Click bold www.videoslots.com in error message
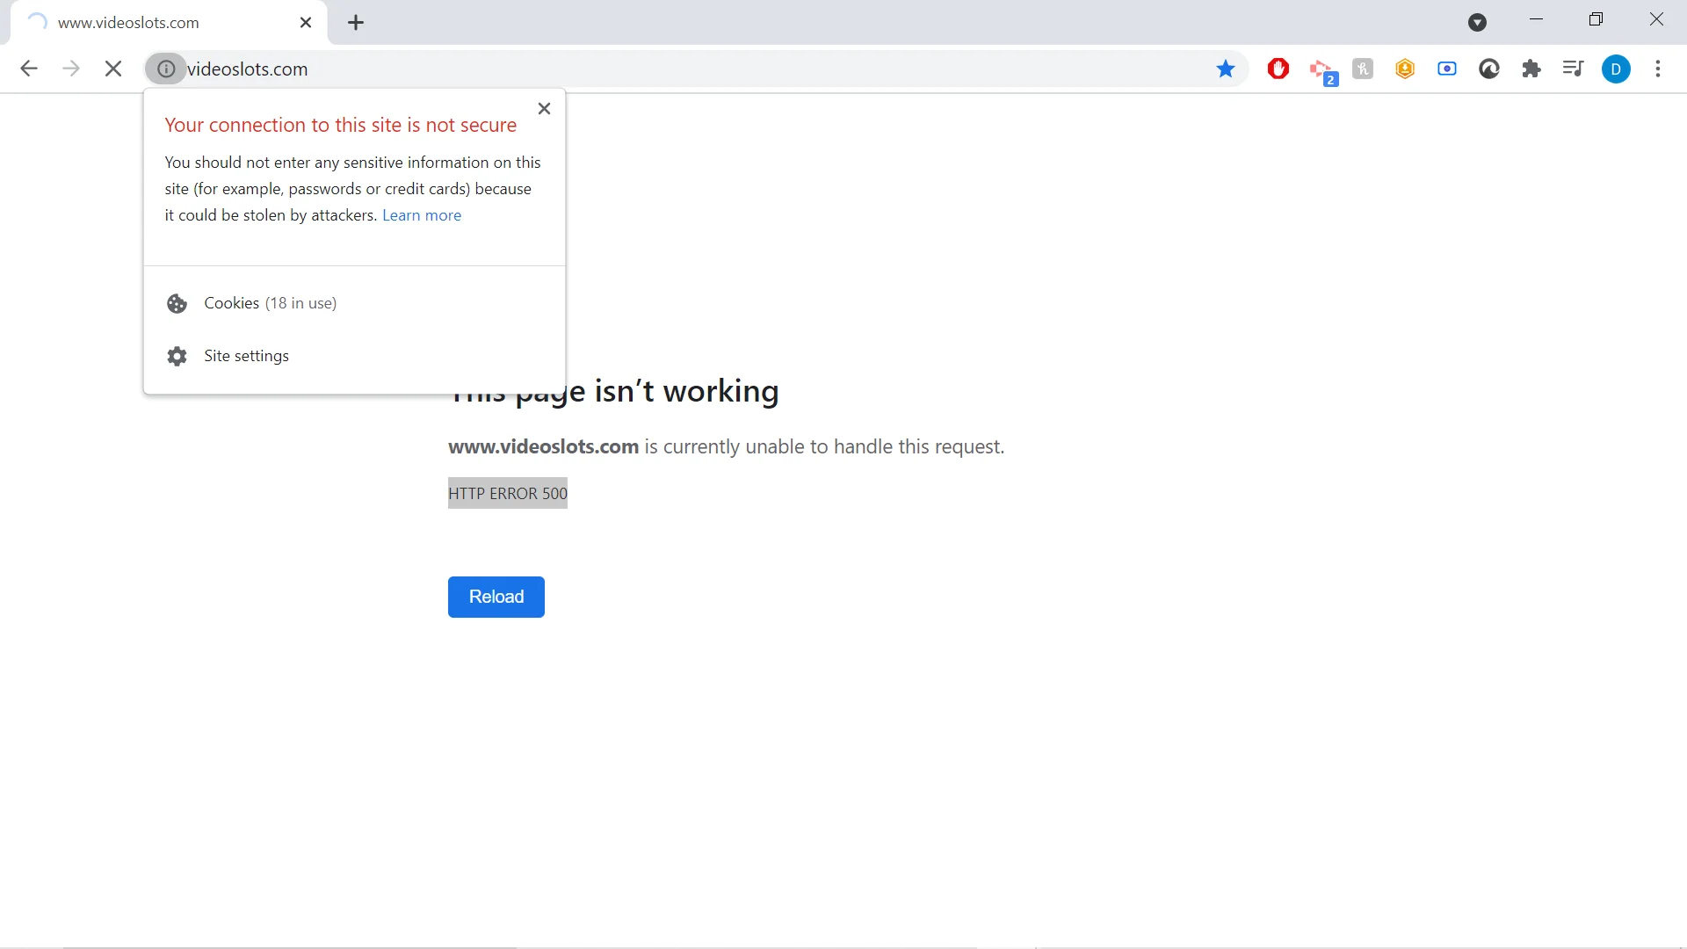The height and width of the screenshot is (949, 1687). click(x=543, y=446)
